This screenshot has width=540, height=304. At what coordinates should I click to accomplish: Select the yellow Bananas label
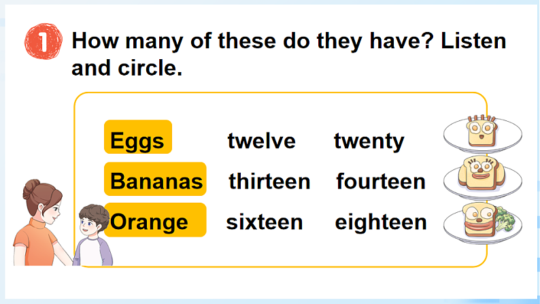coord(156,181)
